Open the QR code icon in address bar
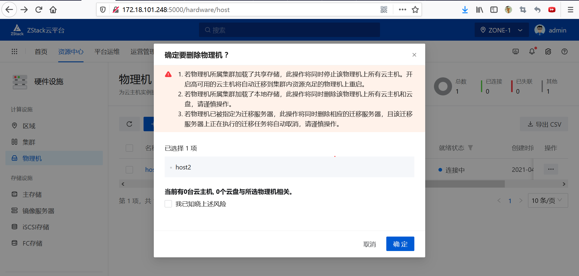This screenshot has width=579, height=276. coord(384,10)
